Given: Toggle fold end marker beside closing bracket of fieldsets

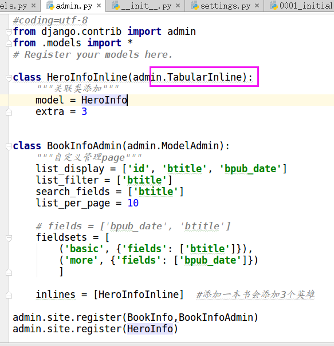Looking at the screenshot, I should pos(9,273).
